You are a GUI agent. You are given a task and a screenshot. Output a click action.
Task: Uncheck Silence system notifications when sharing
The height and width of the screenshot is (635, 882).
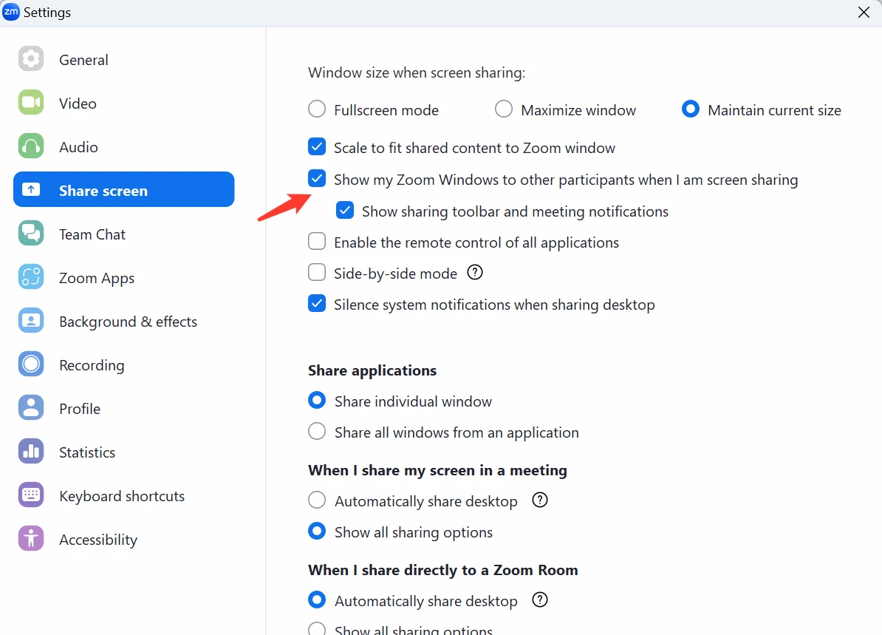[x=317, y=303]
